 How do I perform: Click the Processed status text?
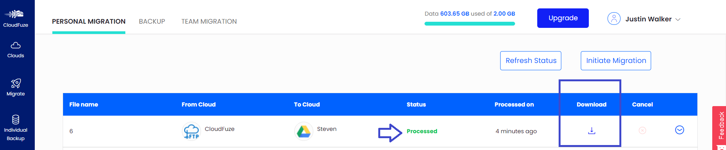coord(422,131)
